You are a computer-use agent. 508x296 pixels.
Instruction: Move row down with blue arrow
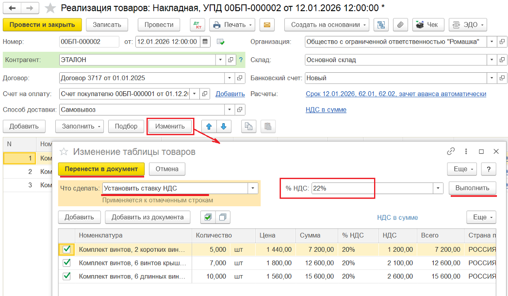point(223,127)
